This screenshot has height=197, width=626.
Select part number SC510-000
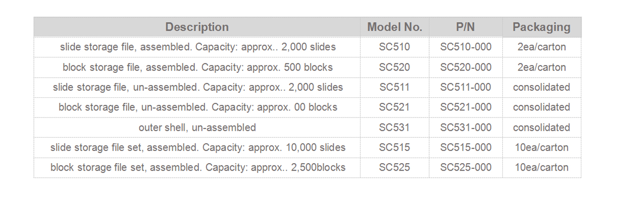pyautogui.click(x=465, y=47)
